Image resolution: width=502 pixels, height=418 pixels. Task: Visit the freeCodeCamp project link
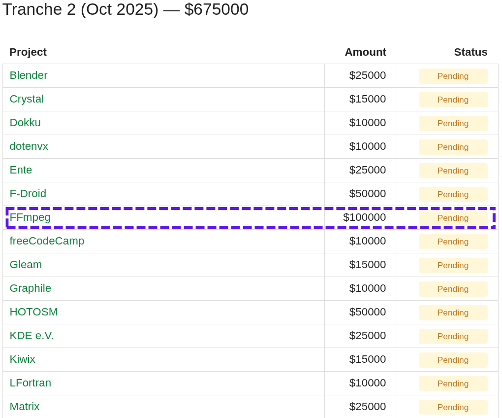47,241
